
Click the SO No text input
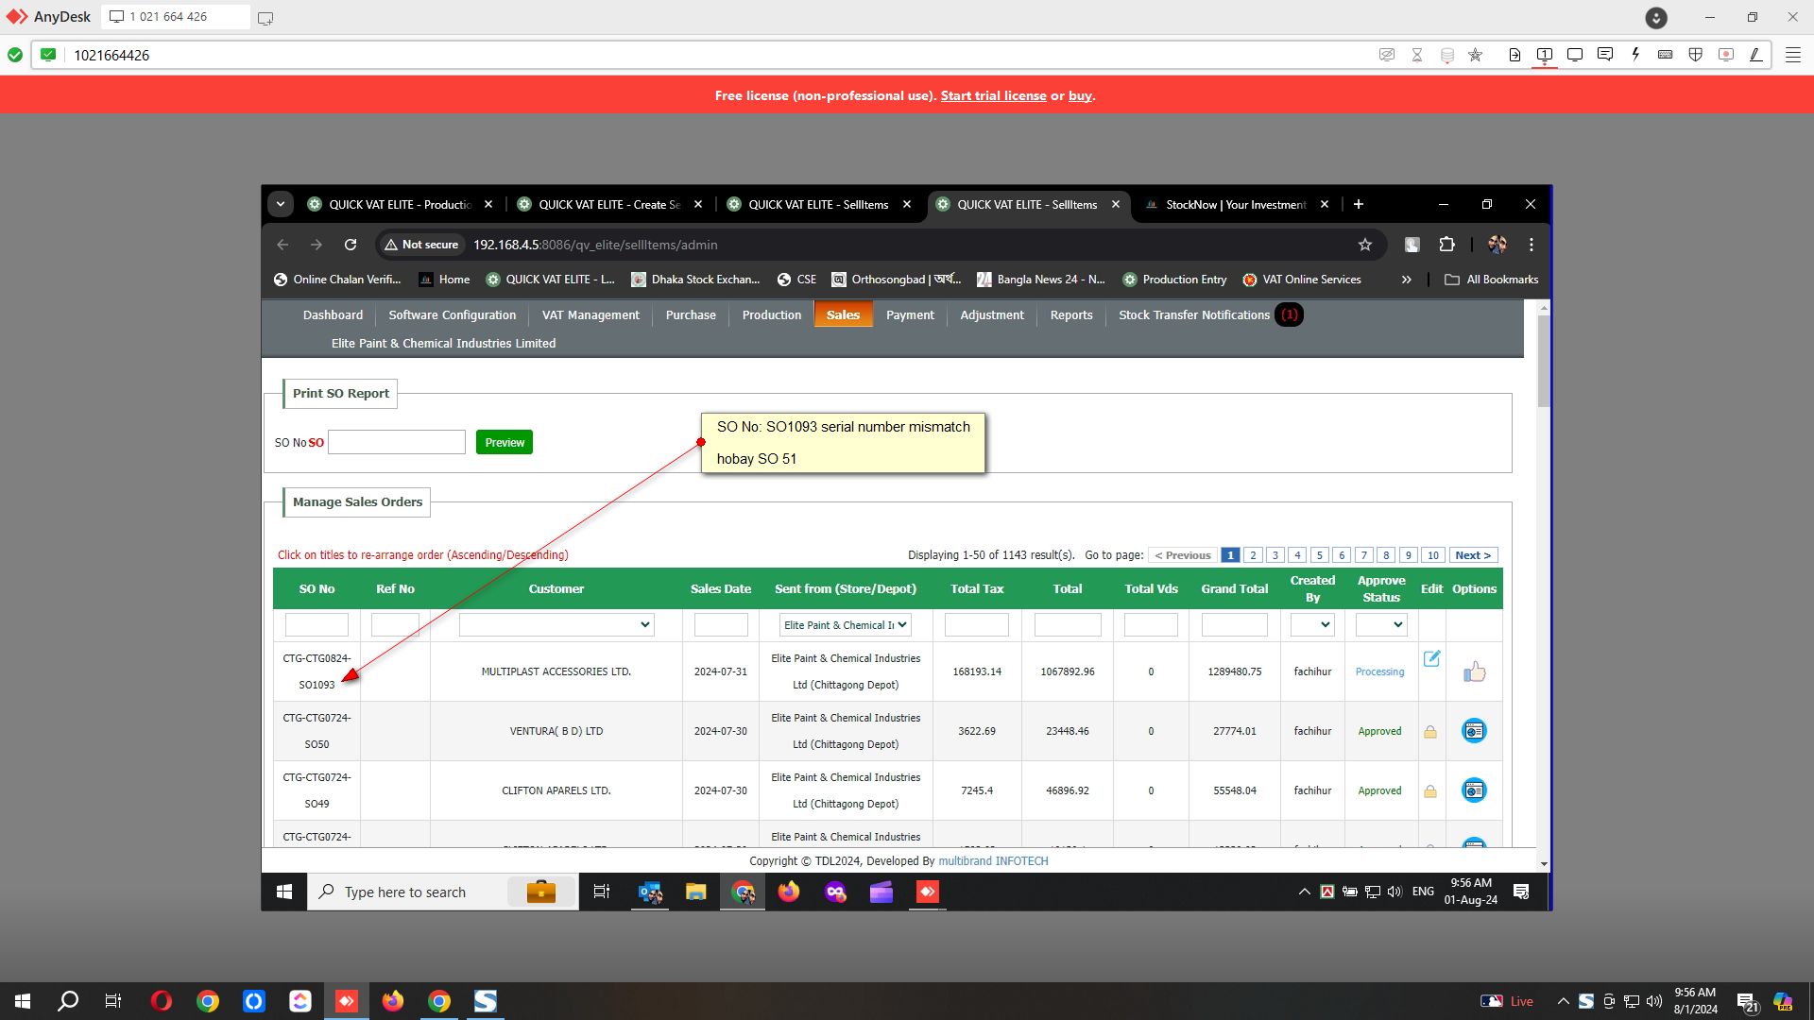click(397, 442)
